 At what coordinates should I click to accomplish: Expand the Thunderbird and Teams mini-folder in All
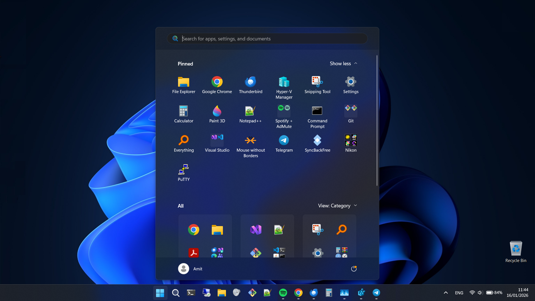(217, 253)
